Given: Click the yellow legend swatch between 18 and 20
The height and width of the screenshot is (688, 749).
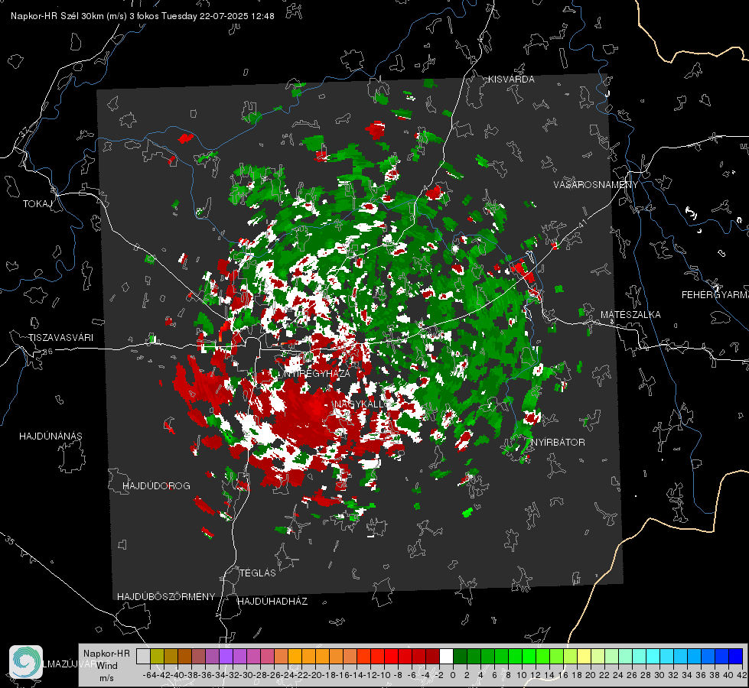Looking at the screenshot, I should [x=584, y=656].
